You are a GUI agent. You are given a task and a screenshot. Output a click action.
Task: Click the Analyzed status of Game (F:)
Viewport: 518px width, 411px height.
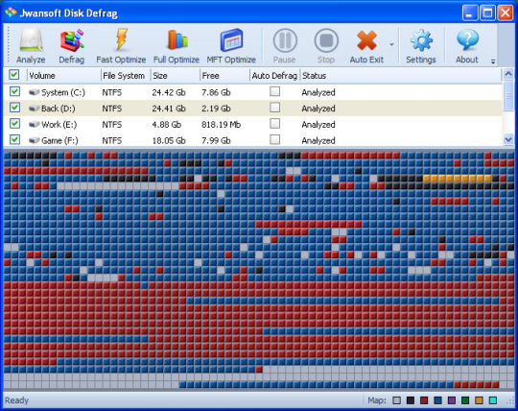[318, 140]
